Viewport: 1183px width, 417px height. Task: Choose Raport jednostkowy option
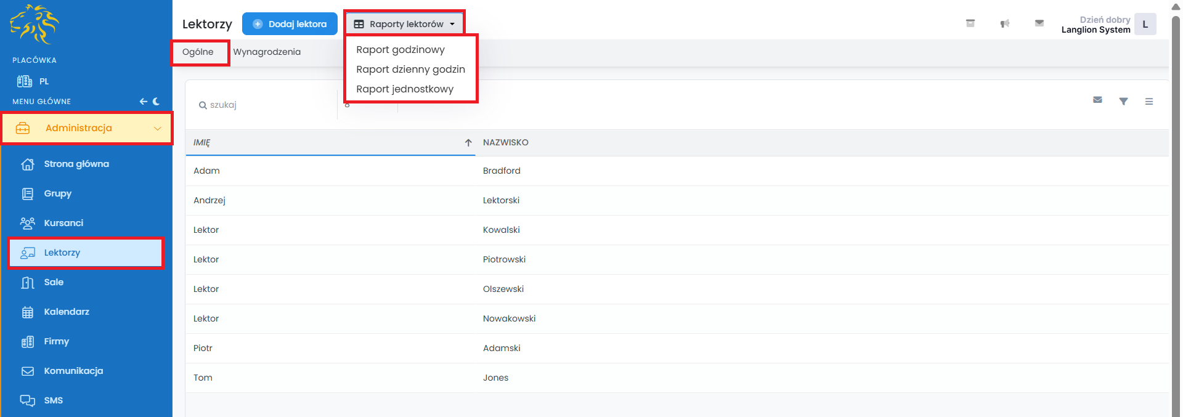tap(404, 89)
